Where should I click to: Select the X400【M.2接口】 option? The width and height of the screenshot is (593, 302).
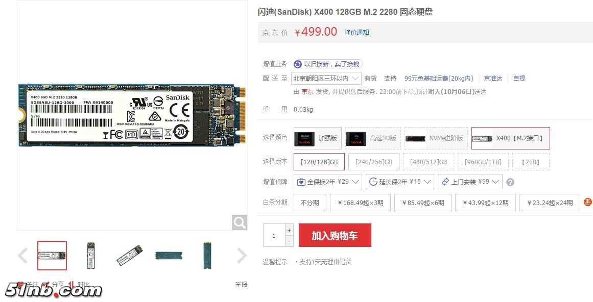(511, 138)
